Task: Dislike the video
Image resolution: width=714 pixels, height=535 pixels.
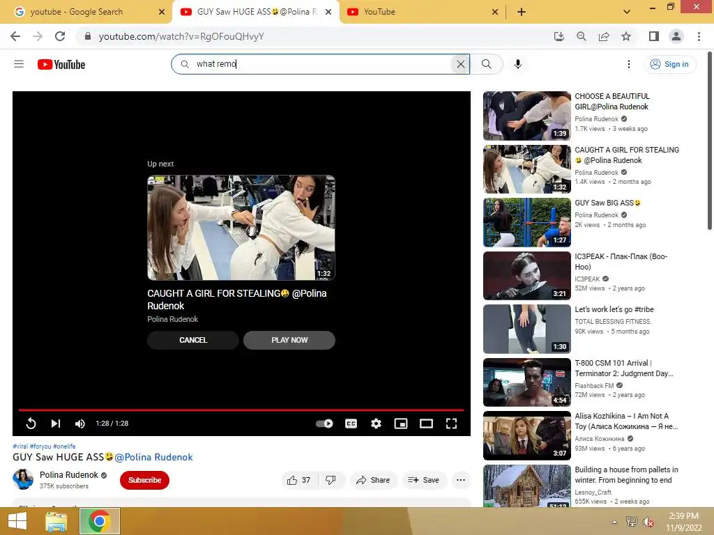Action: point(331,480)
